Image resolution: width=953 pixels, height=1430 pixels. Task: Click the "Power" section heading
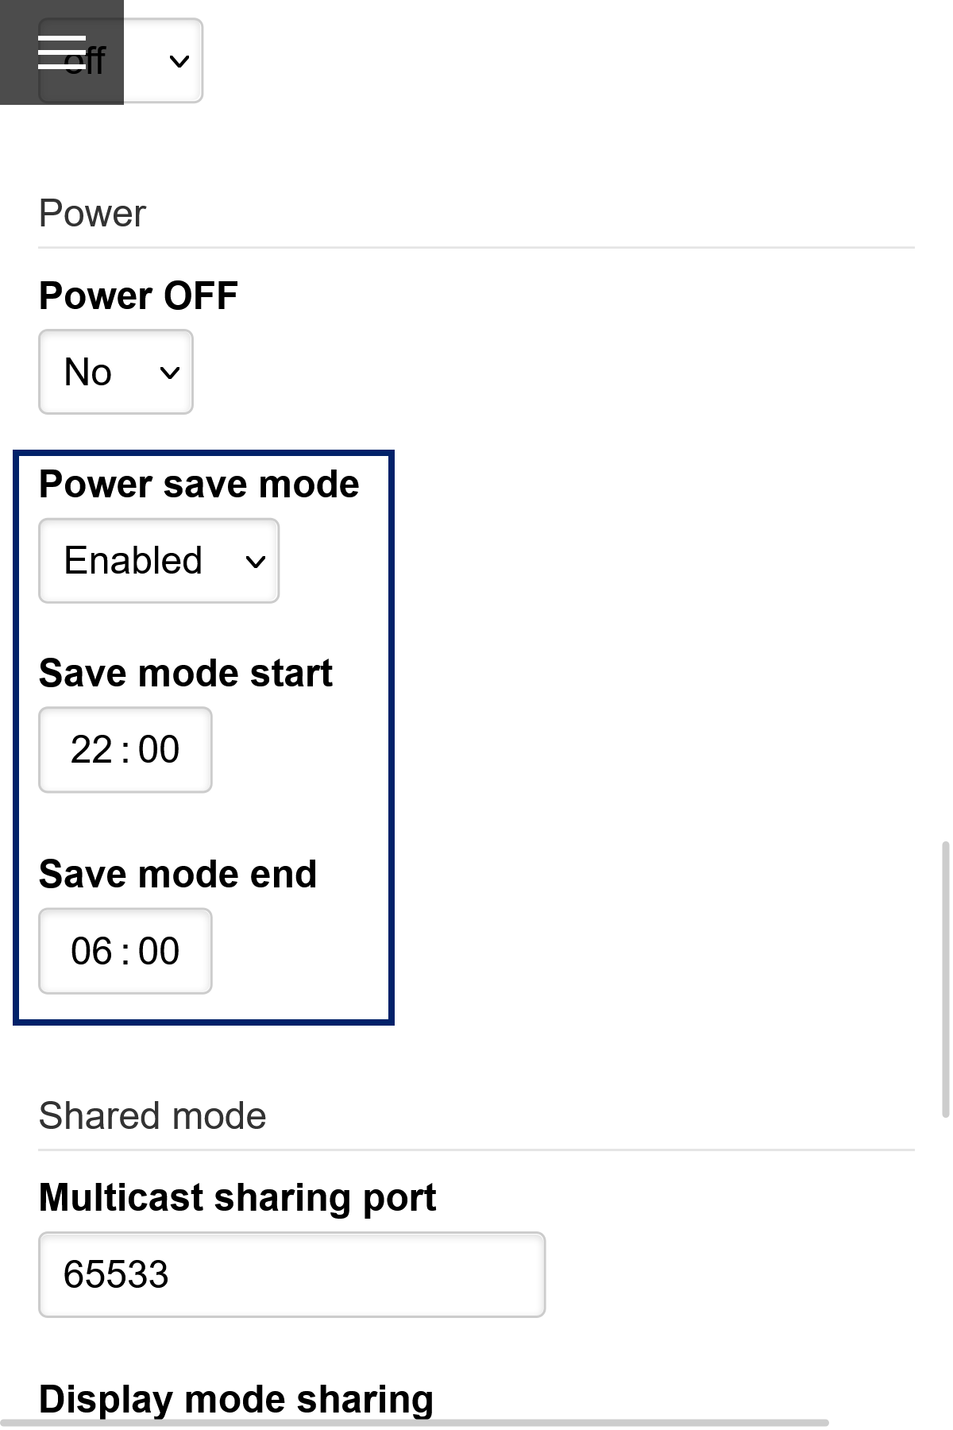(91, 212)
